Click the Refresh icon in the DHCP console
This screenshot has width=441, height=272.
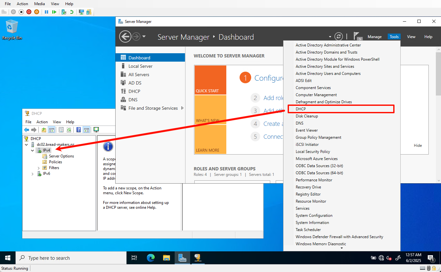[69, 130]
